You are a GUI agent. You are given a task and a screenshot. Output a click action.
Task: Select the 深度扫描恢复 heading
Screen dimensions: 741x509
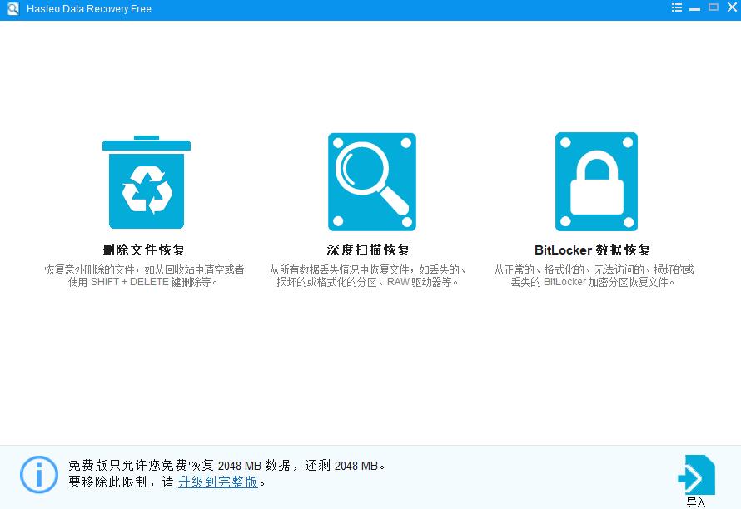(x=369, y=250)
